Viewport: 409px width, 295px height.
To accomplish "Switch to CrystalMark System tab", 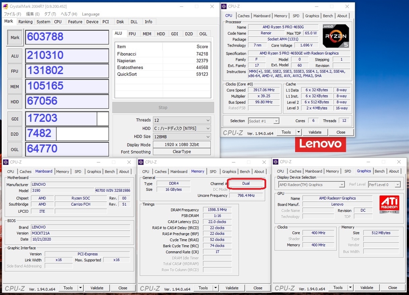I will coord(43,22).
